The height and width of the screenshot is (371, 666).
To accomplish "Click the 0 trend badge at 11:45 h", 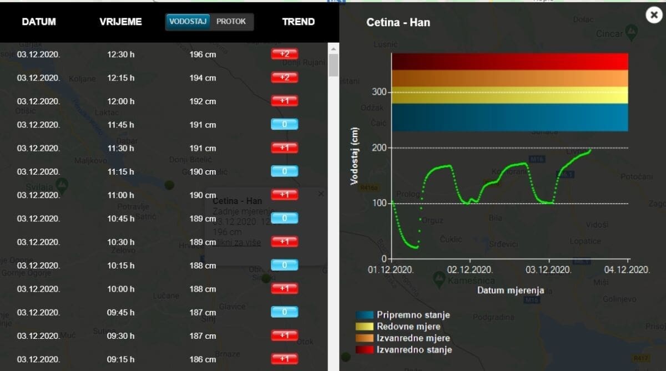I will [284, 124].
